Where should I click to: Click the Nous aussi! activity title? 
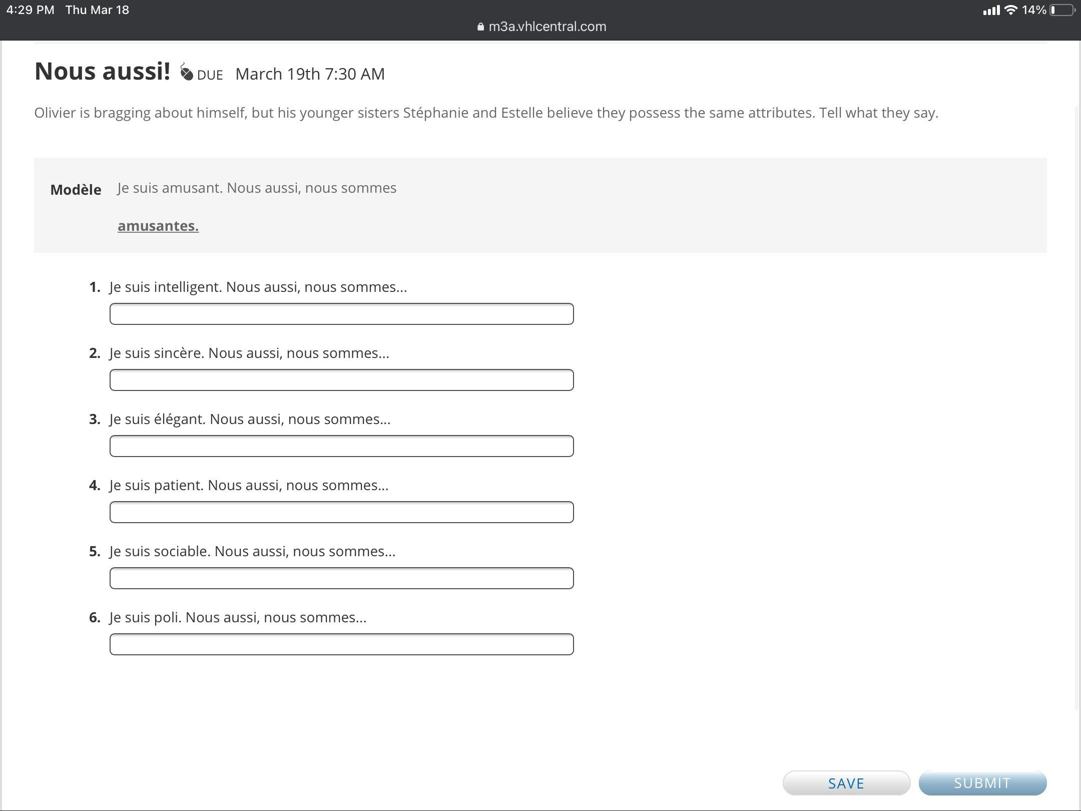click(x=102, y=71)
